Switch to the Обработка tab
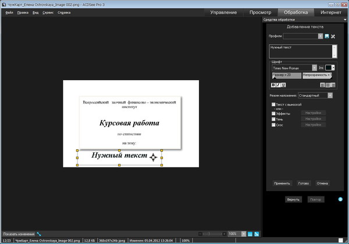The image size is (349, 244). point(296,12)
